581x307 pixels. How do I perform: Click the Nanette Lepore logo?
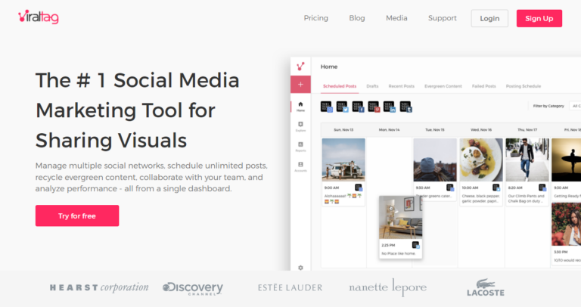387,287
